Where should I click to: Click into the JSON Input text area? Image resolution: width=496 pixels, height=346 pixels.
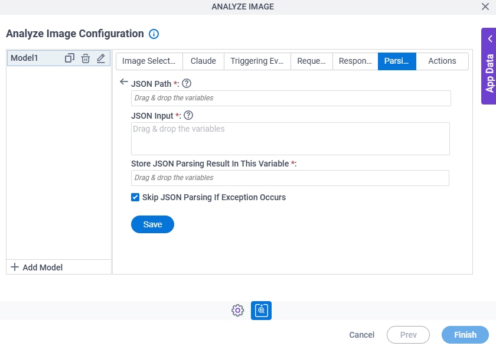point(291,139)
